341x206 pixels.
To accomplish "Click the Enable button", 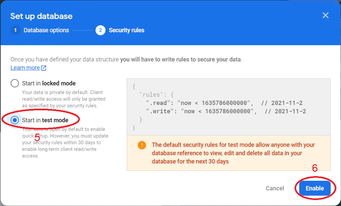I will tap(315, 188).
